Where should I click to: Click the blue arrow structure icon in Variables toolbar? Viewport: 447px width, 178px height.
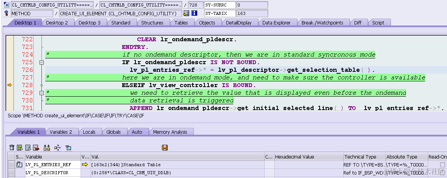pos(58,147)
